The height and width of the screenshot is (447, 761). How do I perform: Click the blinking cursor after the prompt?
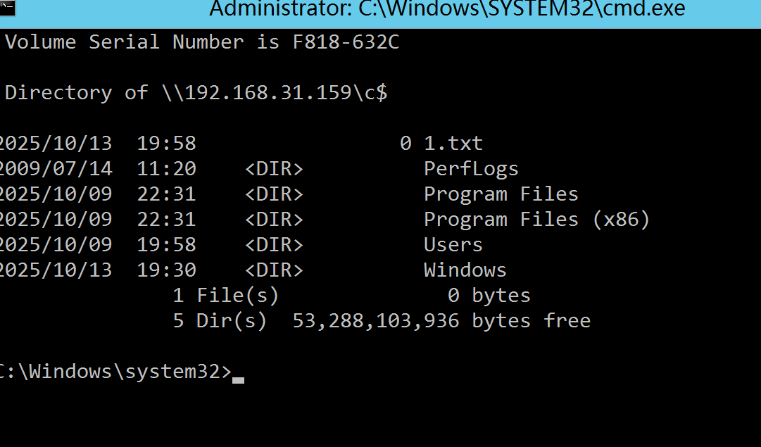point(238,379)
